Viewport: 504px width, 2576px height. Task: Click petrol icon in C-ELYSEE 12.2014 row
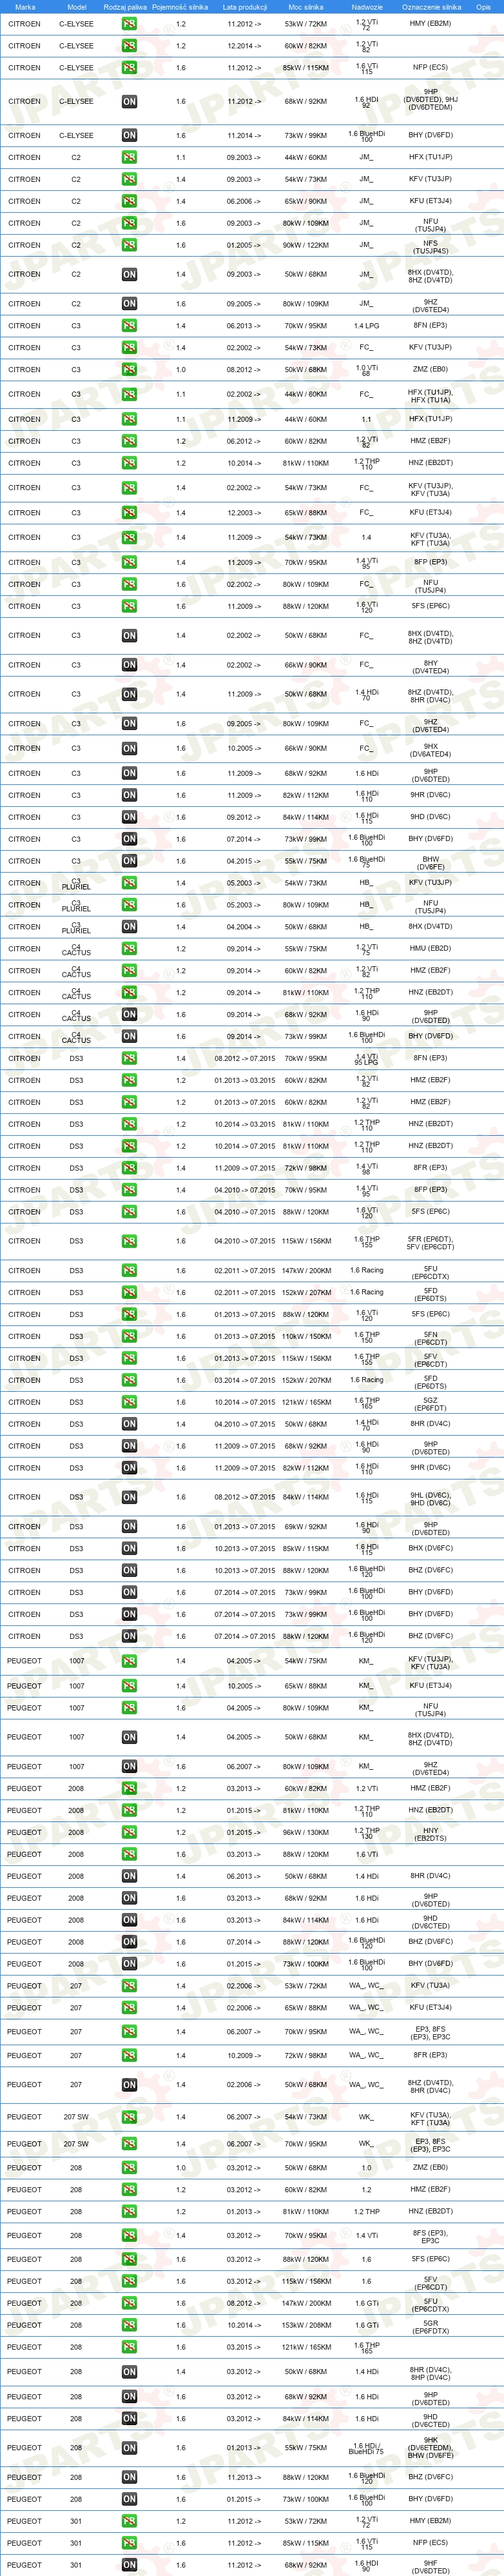tap(129, 46)
